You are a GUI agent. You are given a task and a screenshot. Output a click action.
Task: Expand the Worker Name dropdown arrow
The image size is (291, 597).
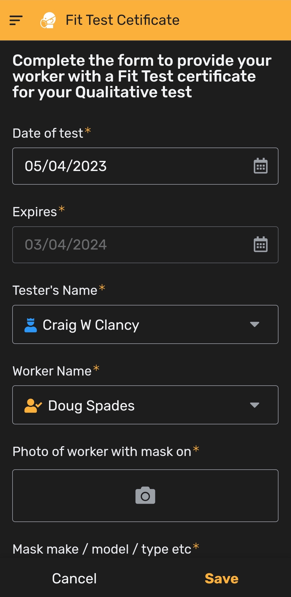(254, 405)
